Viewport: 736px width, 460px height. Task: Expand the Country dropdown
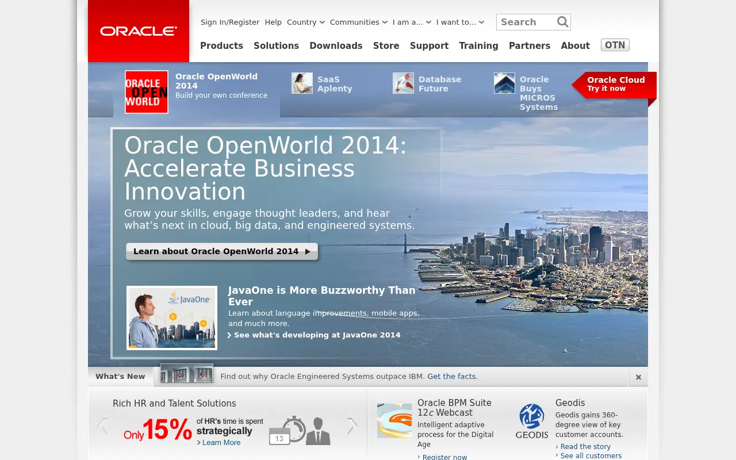coord(306,22)
